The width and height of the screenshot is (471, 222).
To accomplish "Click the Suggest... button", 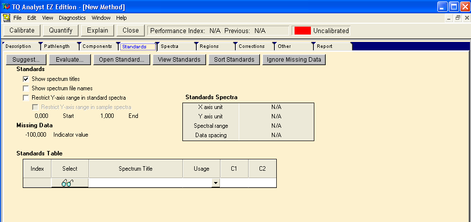I will 26,59.
